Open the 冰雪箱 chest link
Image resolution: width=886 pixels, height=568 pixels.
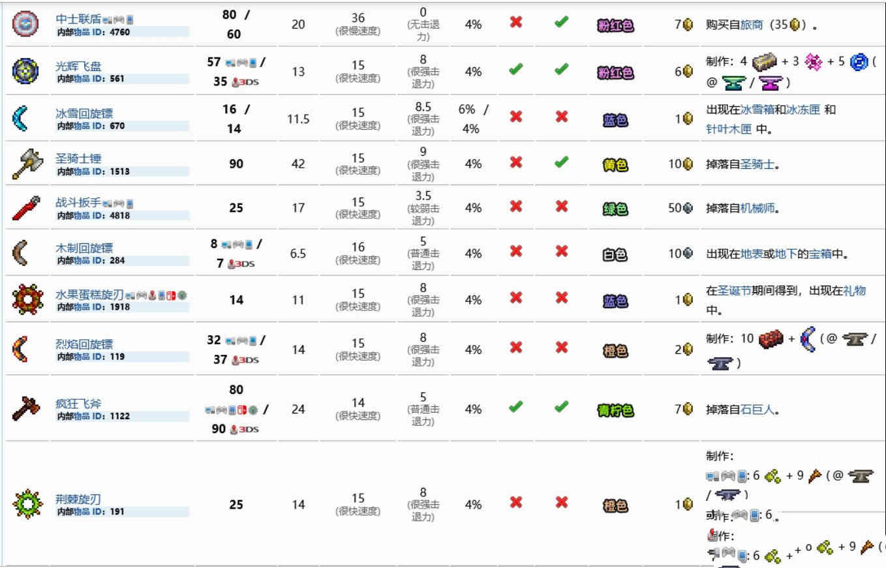pyautogui.click(x=757, y=110)
